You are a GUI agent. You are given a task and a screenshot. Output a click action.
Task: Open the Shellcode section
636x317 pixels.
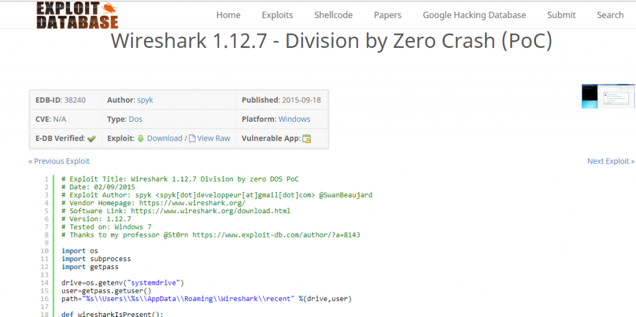pyautogui.click(x=334, y=15)
